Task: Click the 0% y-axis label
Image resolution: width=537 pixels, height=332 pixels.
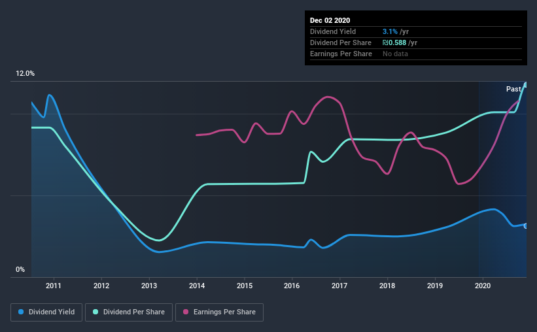Action: point(20,270)
